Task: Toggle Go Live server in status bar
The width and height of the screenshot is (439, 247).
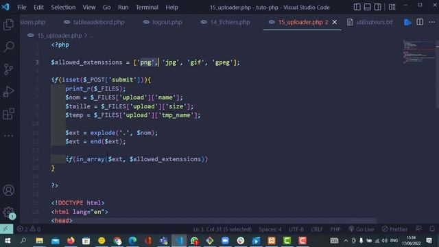Action: [361, 229]
